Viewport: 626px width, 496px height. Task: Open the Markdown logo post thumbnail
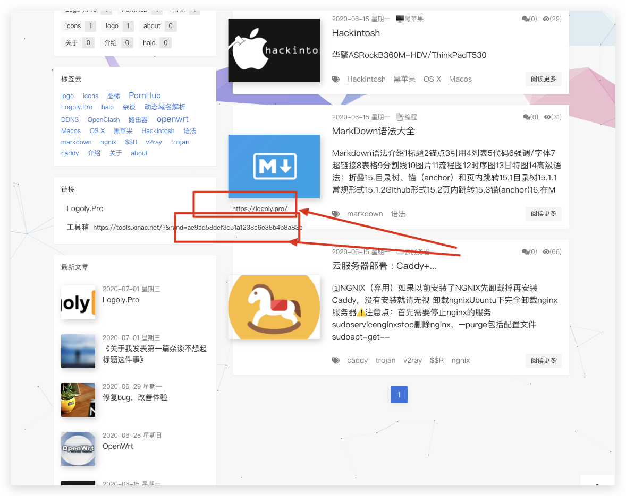[x=274, y=166]
